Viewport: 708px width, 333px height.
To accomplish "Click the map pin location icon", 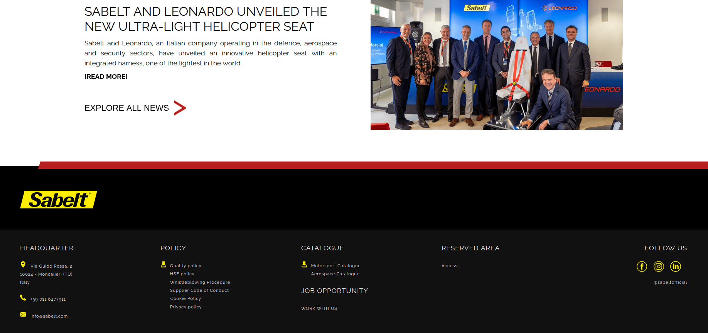I will click(23, 265).
